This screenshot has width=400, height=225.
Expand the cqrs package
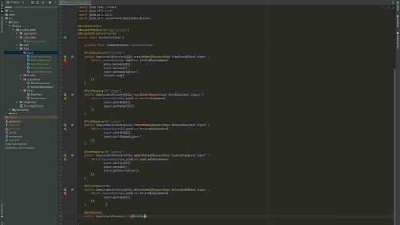17,45
